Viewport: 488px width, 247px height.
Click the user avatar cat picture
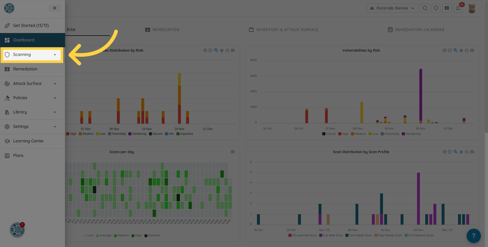pyautogui.click(x=472, y=8)
